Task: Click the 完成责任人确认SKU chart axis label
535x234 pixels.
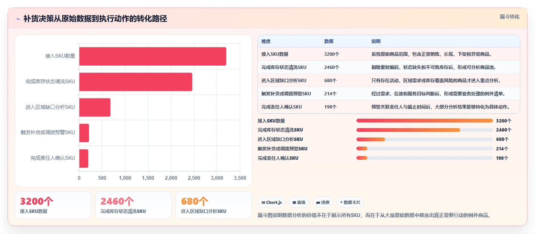Action: [x=53, y=158]
